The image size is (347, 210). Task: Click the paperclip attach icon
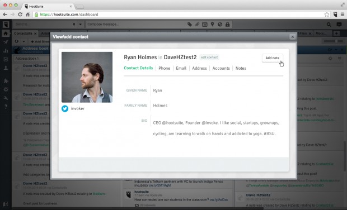pyautogui.click(x=197, y=24)
